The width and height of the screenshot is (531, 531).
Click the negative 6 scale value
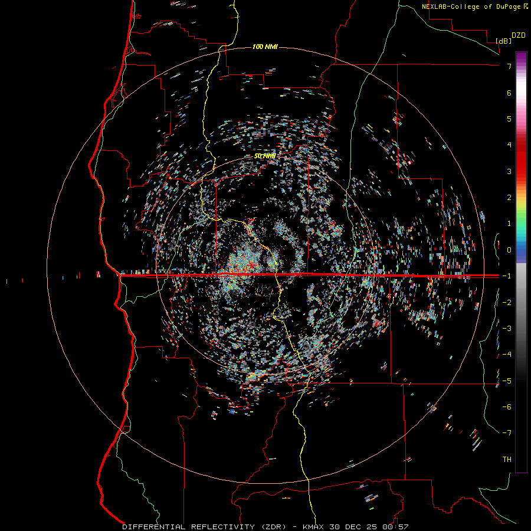(x=507, y=407)
